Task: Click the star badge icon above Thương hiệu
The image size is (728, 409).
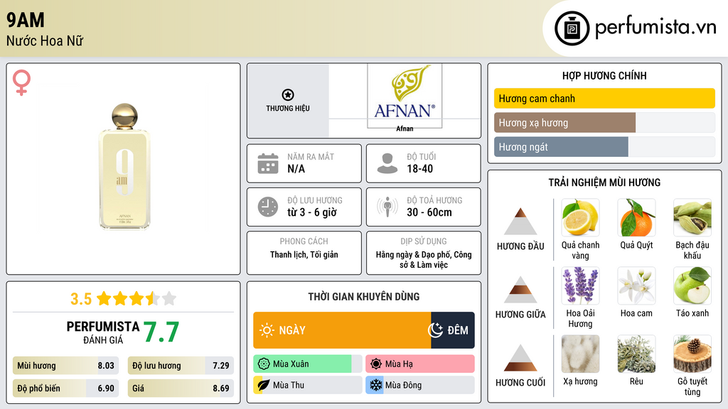Action: click(x=287, y=95)
